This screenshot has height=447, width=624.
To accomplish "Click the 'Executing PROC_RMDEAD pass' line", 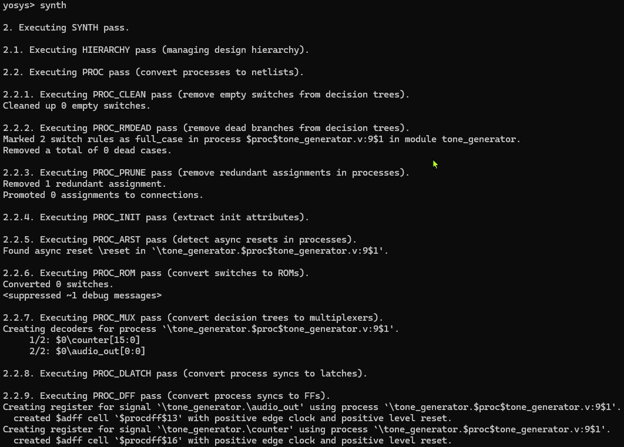I will [x=206, y=128].
